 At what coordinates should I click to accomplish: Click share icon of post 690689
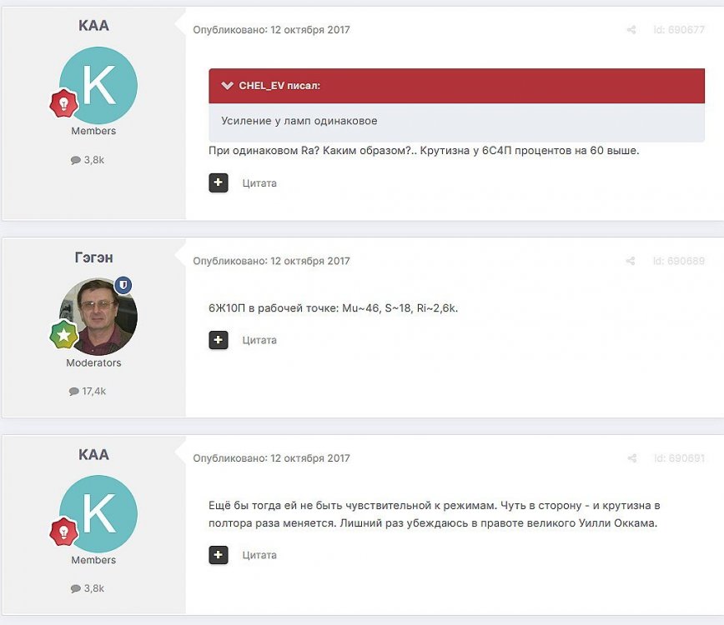click(631, 262)
